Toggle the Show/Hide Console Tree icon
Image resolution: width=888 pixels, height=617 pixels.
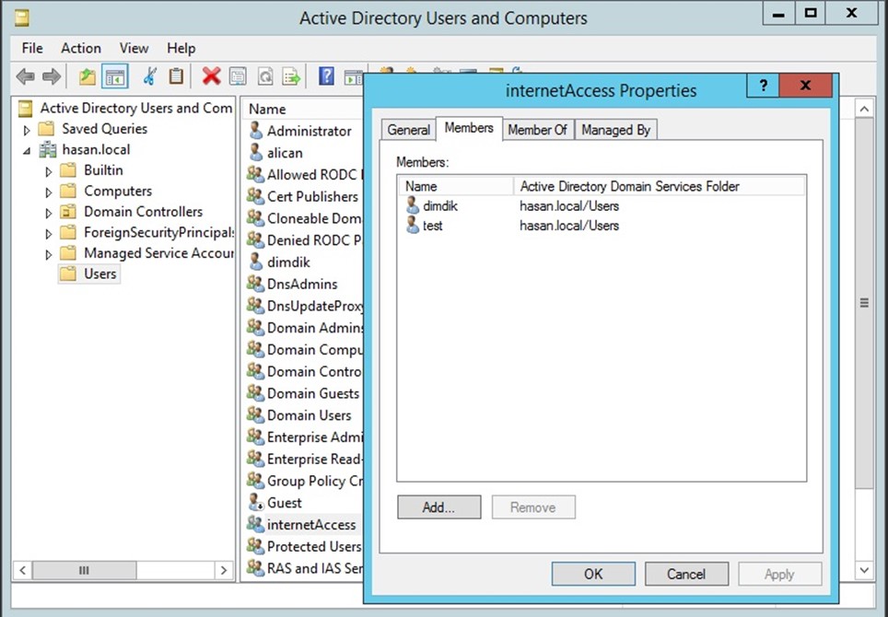click(x=115, y=76)
